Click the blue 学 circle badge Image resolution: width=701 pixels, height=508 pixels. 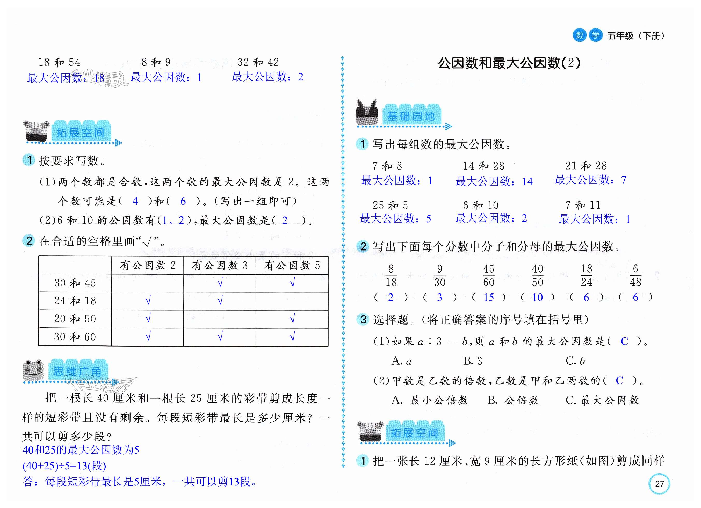pos(595,35)
